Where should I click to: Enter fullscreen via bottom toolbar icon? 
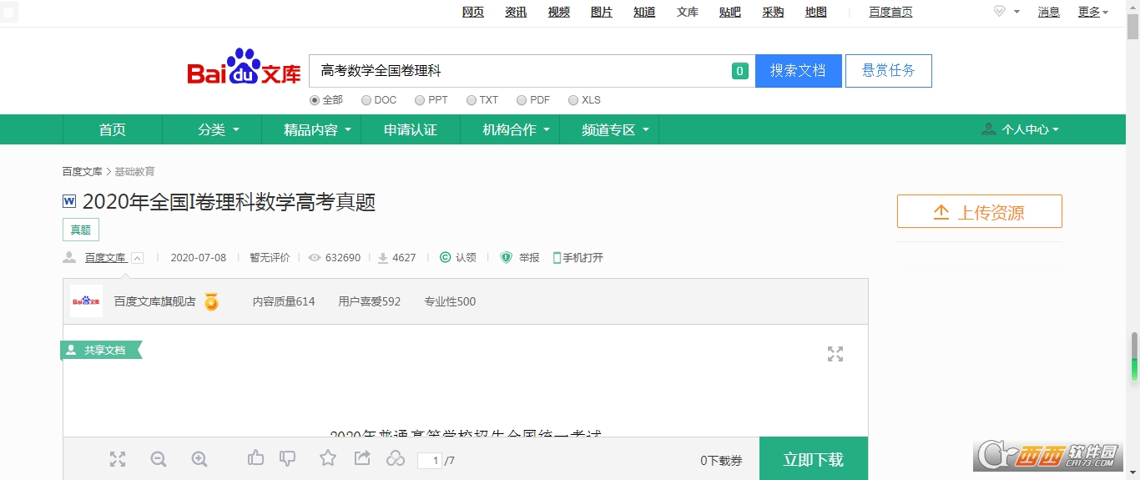pos(118,459)
